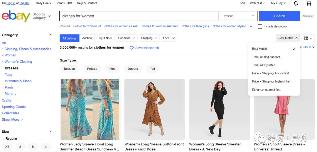
Task: Click the heart icon to save search
Action: click(x=132, y=48)
